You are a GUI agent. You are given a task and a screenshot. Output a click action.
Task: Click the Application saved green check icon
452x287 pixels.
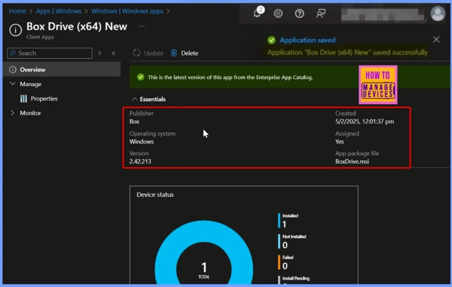tap(271, 40)
